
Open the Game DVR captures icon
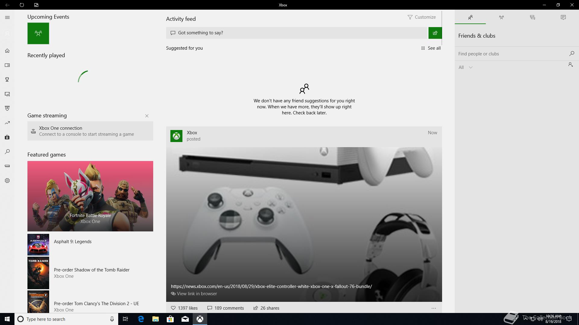(x=7, y=94)
